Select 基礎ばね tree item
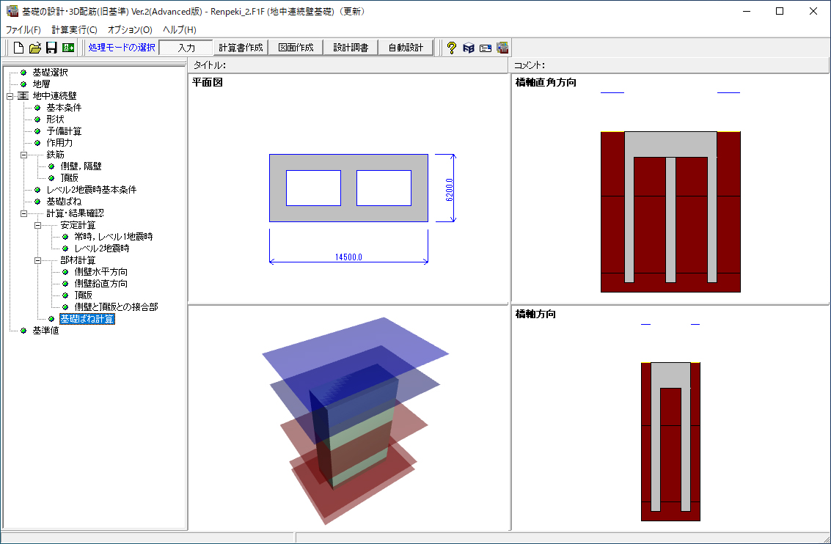831x544 pixels. click(x=64, y=202)
